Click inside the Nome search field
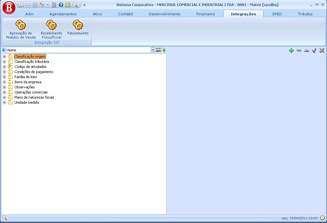327x223 pixels. 77,50
